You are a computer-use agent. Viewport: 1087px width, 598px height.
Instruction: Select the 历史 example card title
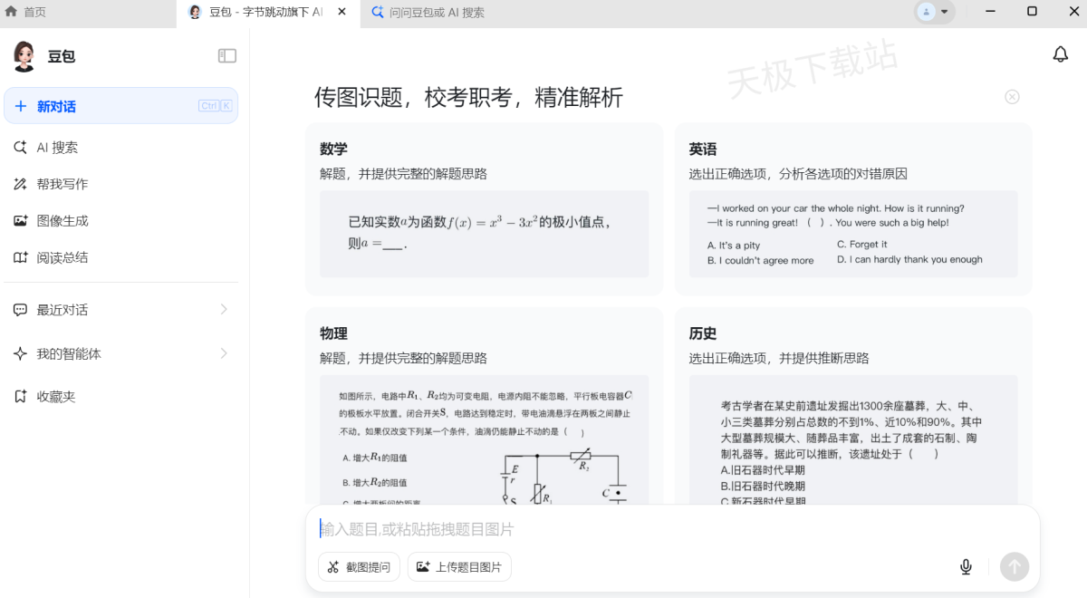[x=703, y=333]
